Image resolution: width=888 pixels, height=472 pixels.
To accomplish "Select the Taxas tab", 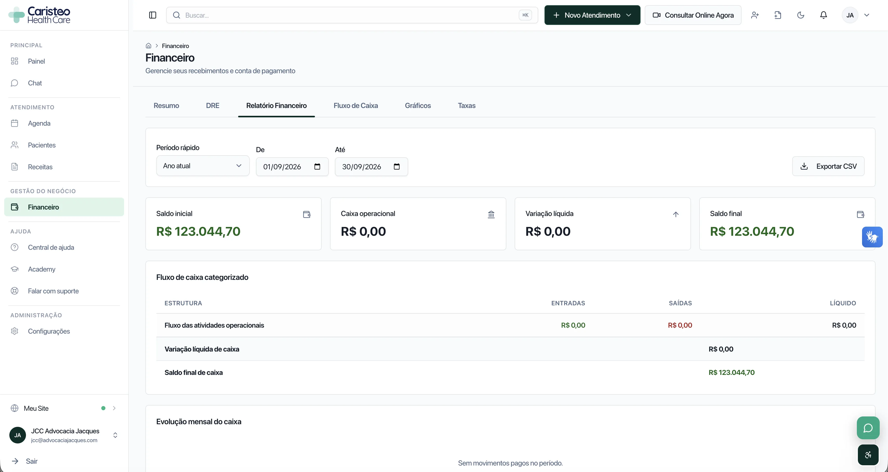I will 466,105.
